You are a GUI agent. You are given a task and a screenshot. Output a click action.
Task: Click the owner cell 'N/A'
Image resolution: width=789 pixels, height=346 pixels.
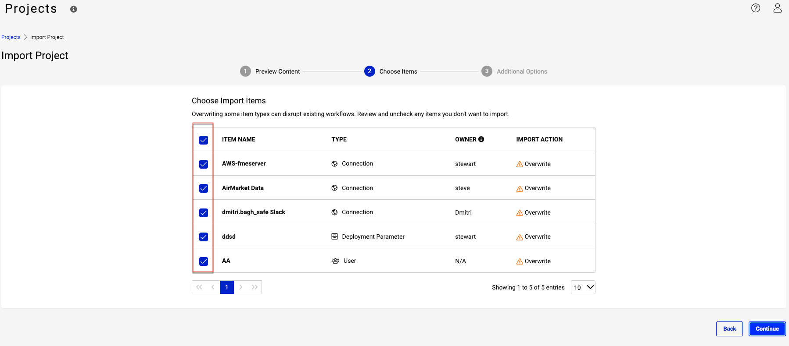[461, 261]
